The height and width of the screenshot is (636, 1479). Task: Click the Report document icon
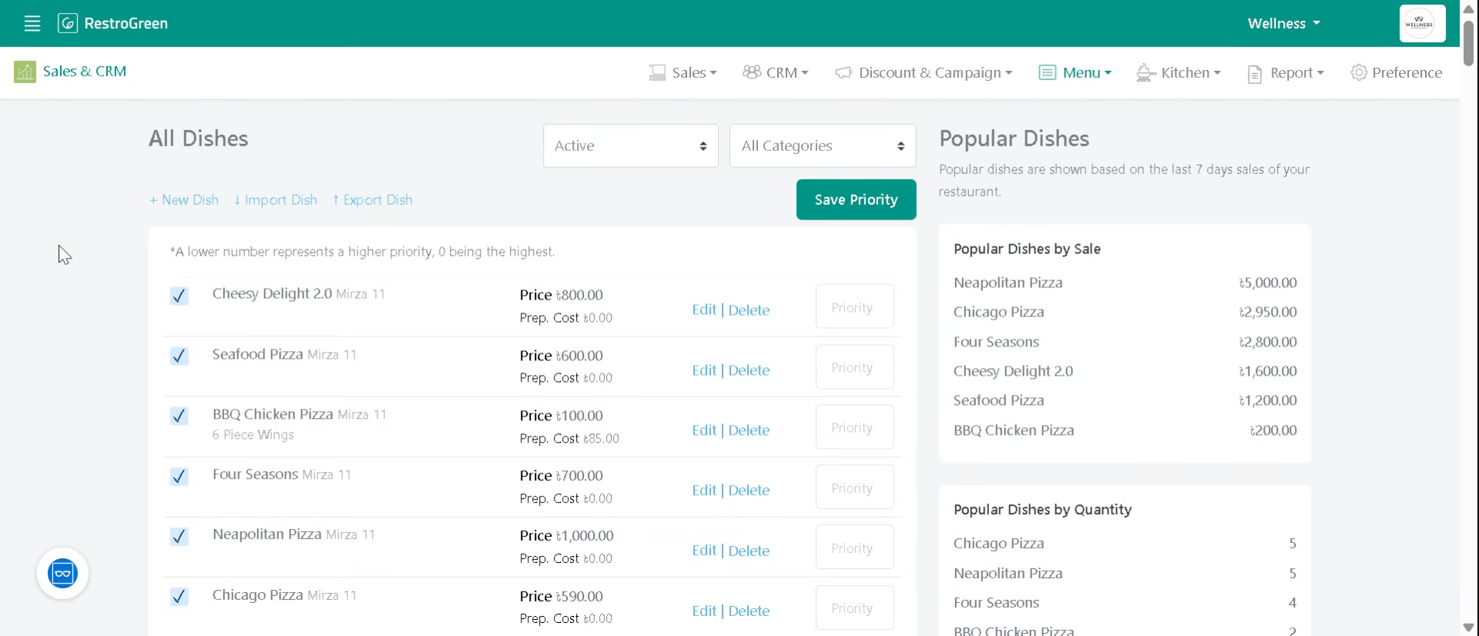click(x=1255, y=73)
